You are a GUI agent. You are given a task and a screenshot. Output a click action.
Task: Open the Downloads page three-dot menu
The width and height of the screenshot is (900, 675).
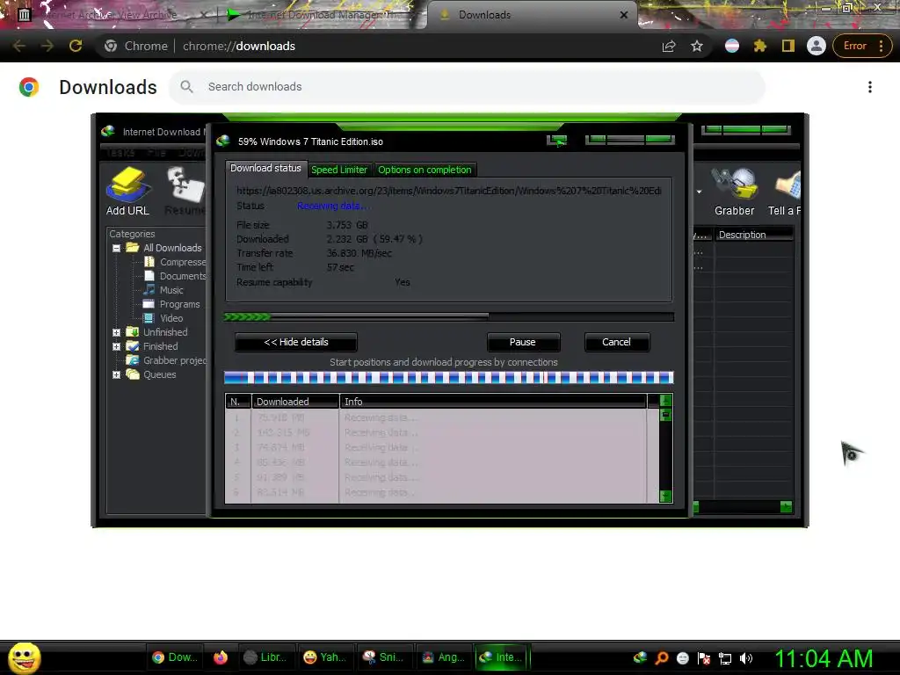click(870, 87)
